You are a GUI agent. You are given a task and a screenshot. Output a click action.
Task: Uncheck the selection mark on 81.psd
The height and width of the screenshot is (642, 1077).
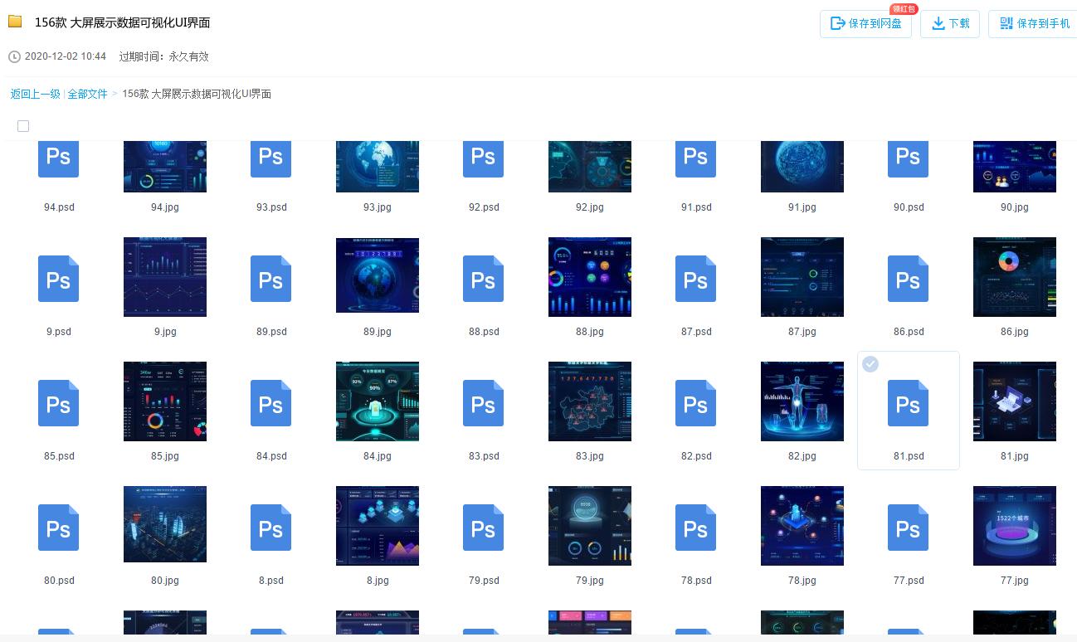point(870,364)
